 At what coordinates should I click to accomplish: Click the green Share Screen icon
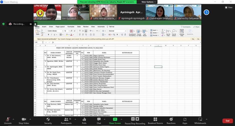(x=115, y=119)
